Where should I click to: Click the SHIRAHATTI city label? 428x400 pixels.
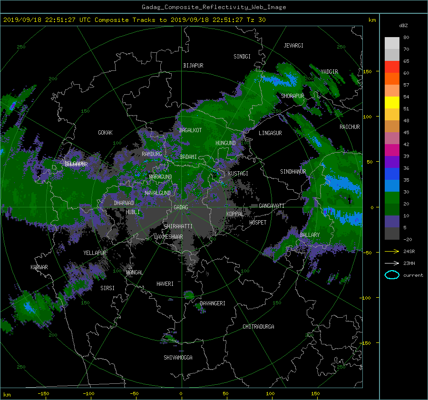(178, 226)
